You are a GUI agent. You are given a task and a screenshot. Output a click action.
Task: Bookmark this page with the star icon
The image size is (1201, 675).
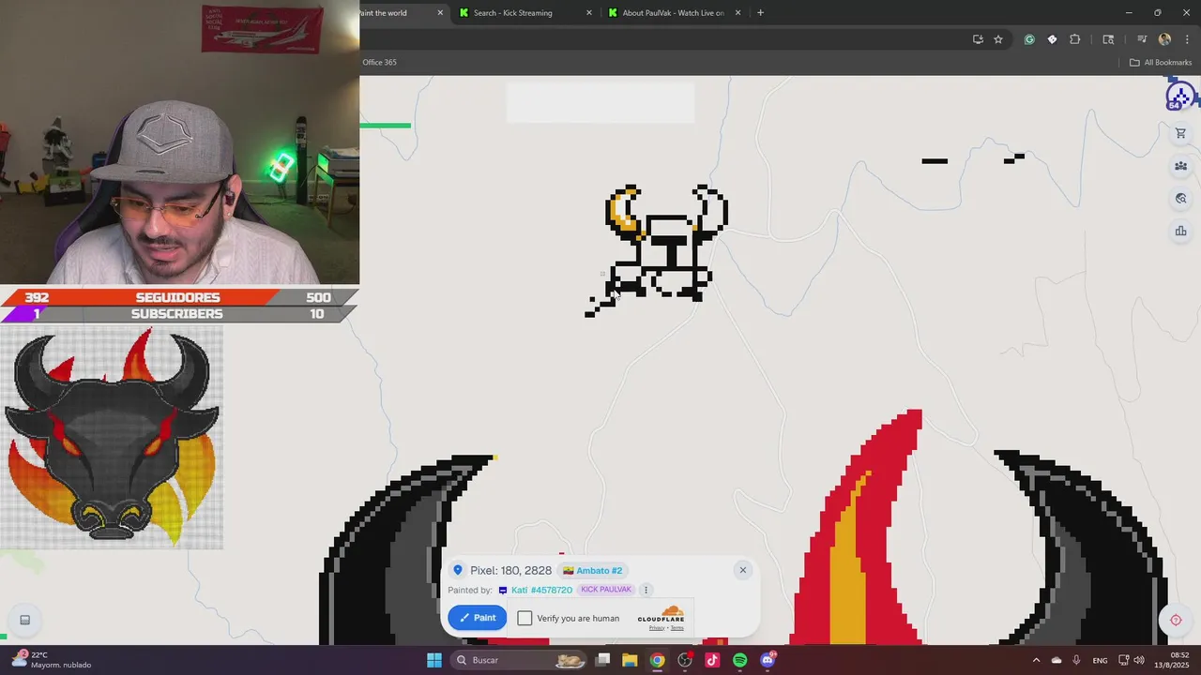(998, 39)
